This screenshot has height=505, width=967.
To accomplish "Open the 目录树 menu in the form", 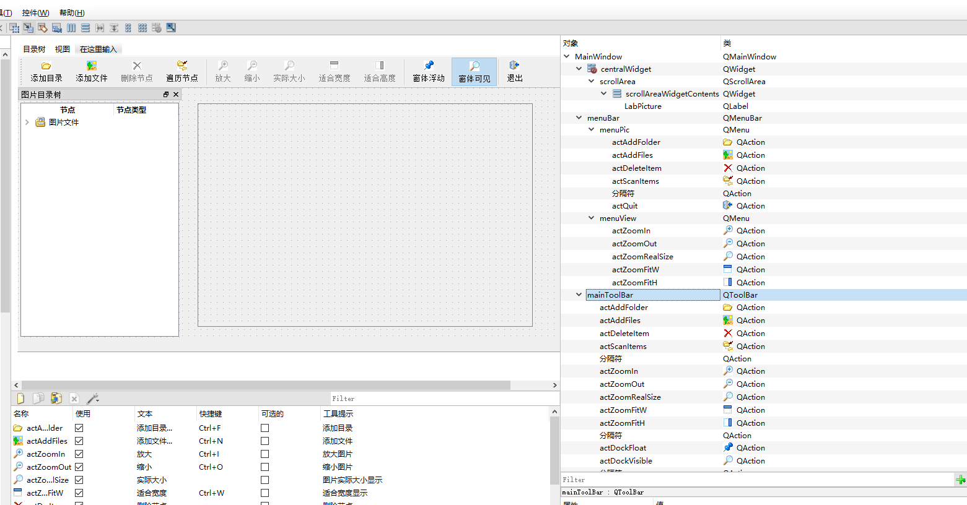I will tap(34, 50).
